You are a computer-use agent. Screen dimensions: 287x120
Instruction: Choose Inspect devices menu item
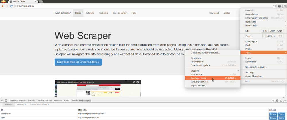coord(212,85)
